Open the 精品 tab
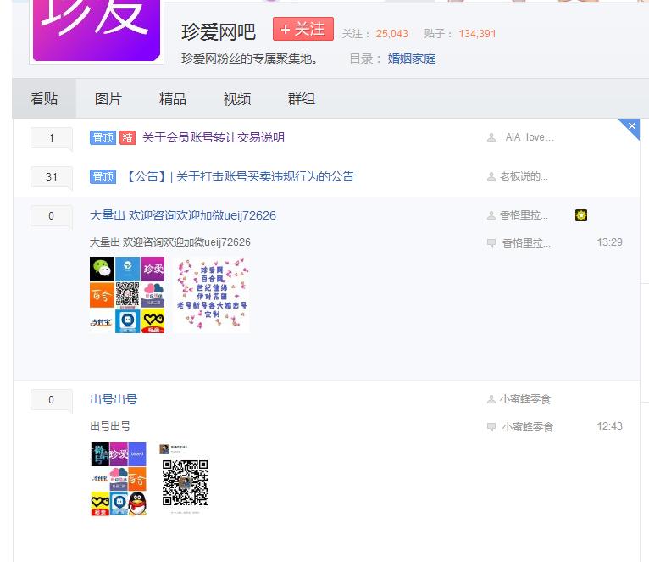 173,99
